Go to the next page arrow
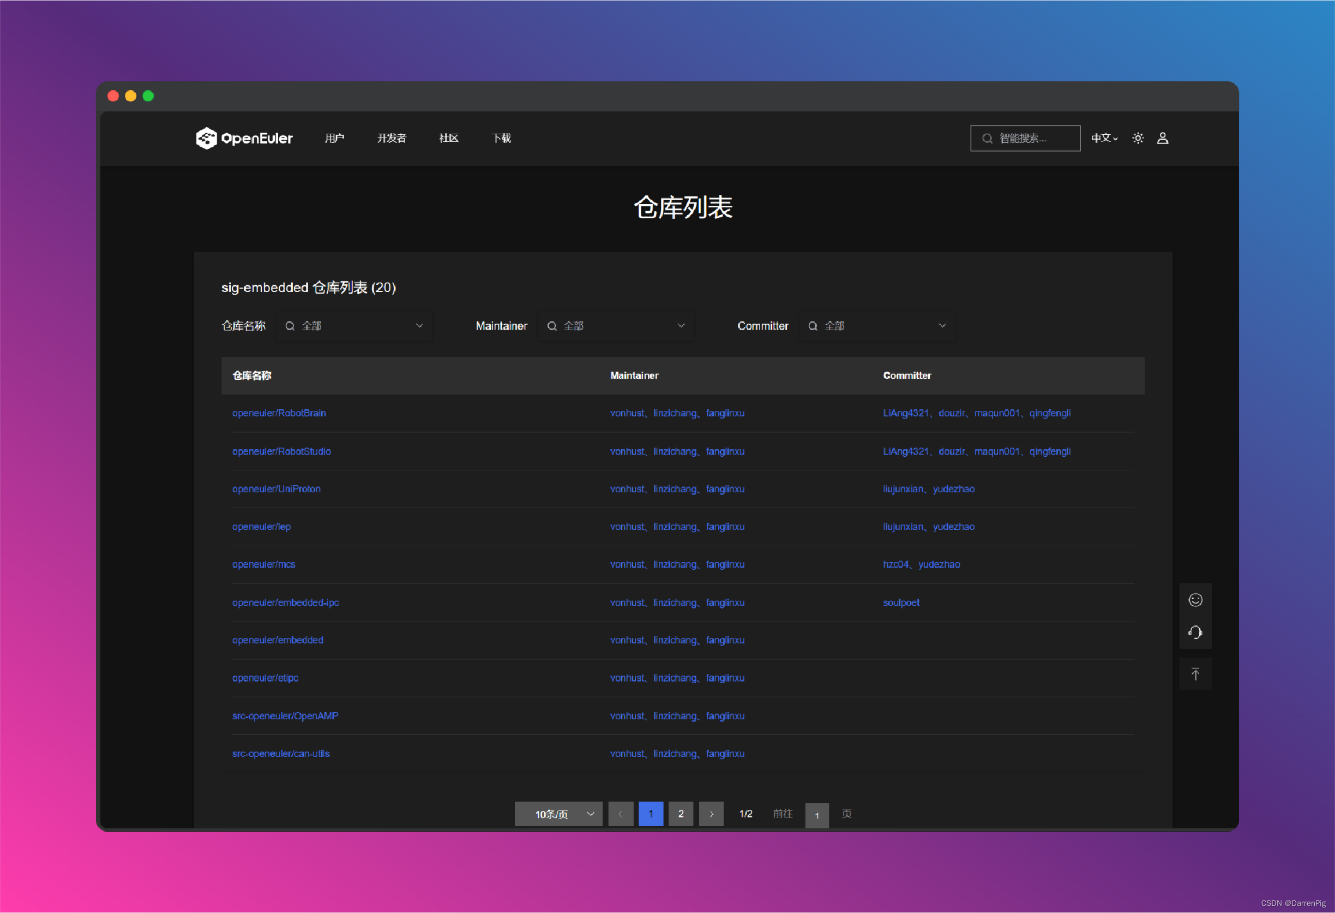Image resolution: width=1335 pixels, height=913 pixels. [711, 814]
